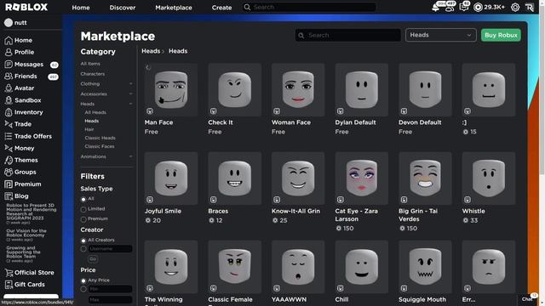Open the Avatar sidebar icon
The image size is (545, 306).
click(x=9, y=88)
